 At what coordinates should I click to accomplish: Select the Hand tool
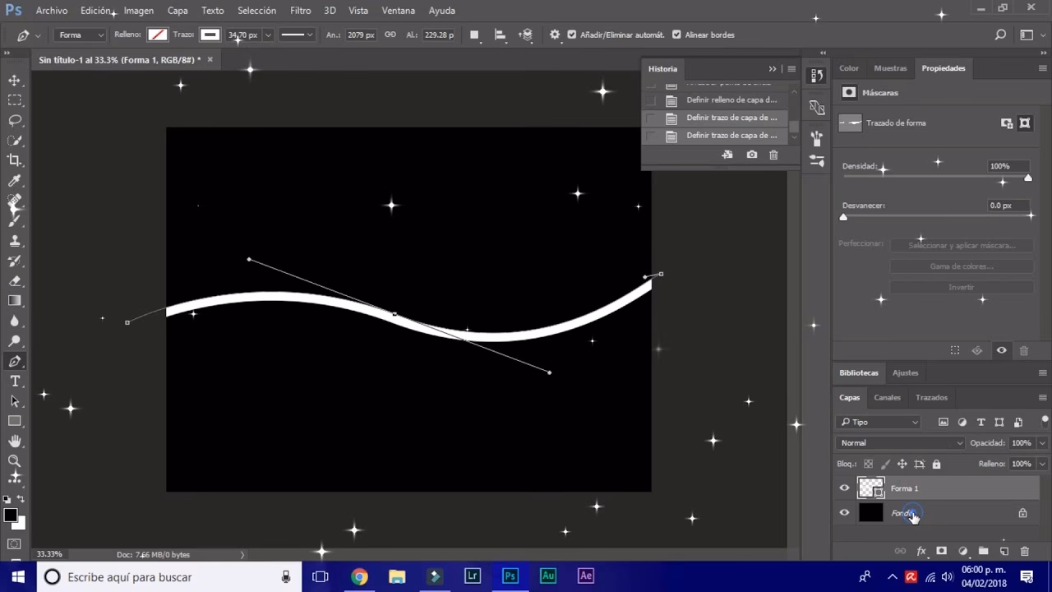pyautogui.click(x=15, y=441)
